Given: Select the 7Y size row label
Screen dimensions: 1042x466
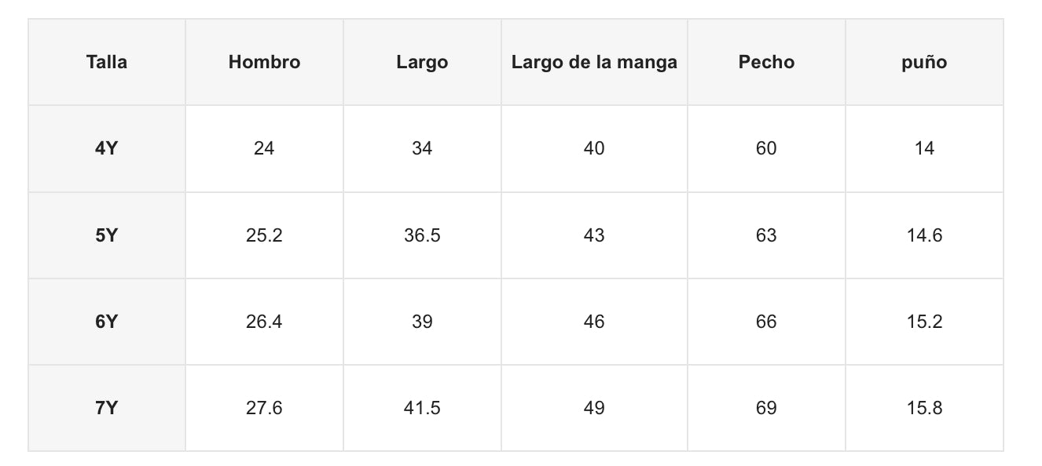Looking at the screenshot, I should click(x=107, y=408).
